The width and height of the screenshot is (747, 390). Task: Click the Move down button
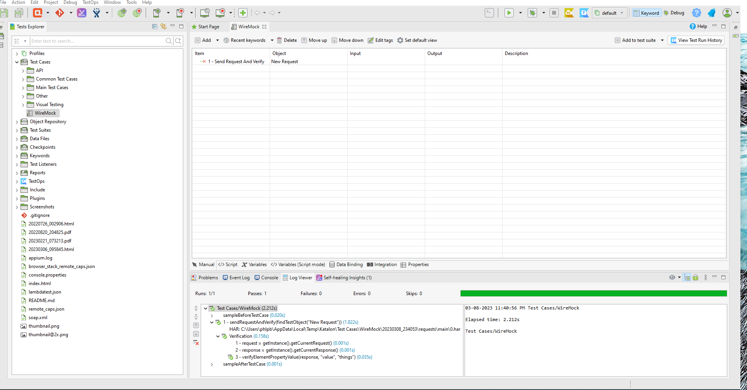pos(348,40)
